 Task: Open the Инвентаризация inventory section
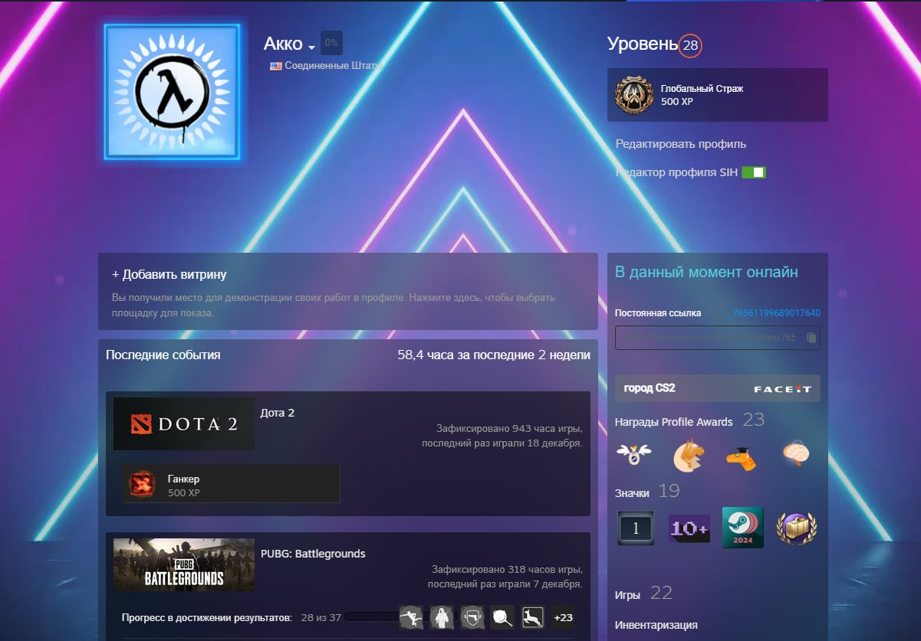(x=656, y=625)
